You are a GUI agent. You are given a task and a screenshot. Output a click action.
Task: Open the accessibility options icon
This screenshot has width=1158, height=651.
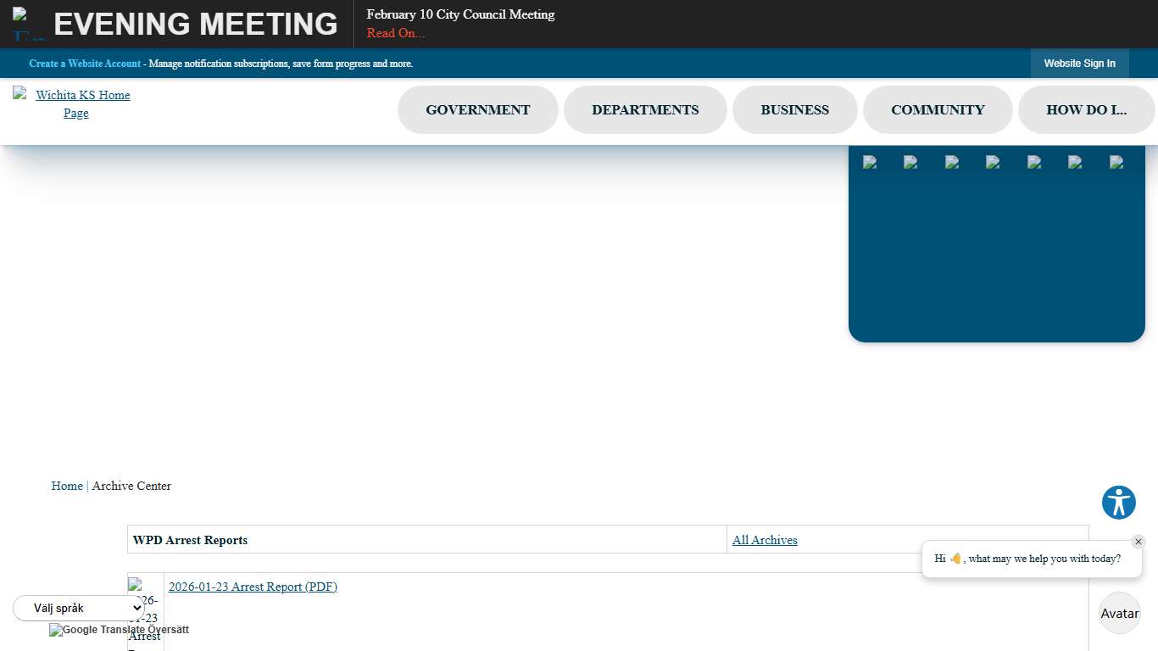click(x=1118, y=503)
